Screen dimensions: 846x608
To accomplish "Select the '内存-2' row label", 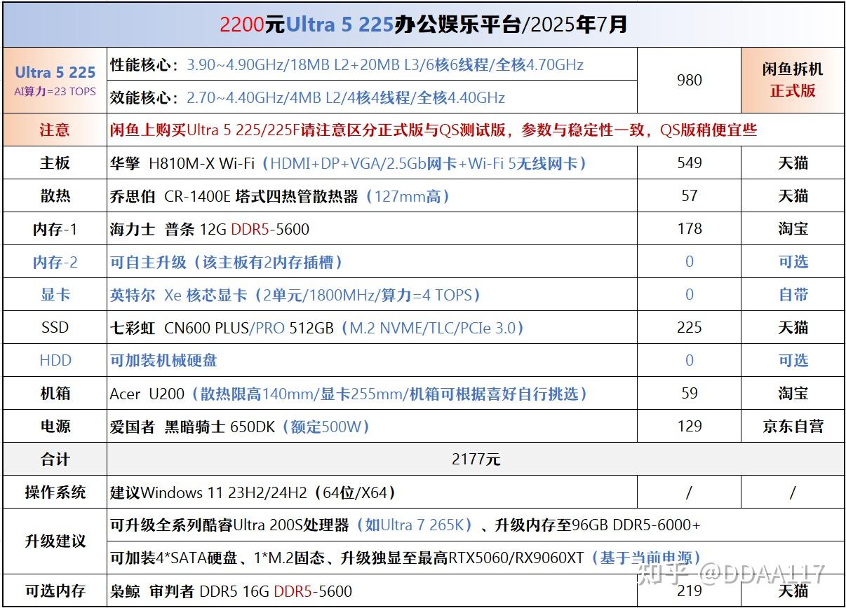I will (x=55, y=262).
